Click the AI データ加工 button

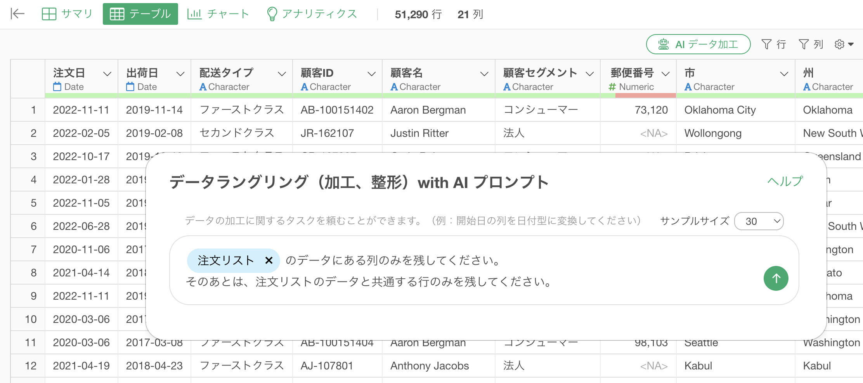pos(698,45)
